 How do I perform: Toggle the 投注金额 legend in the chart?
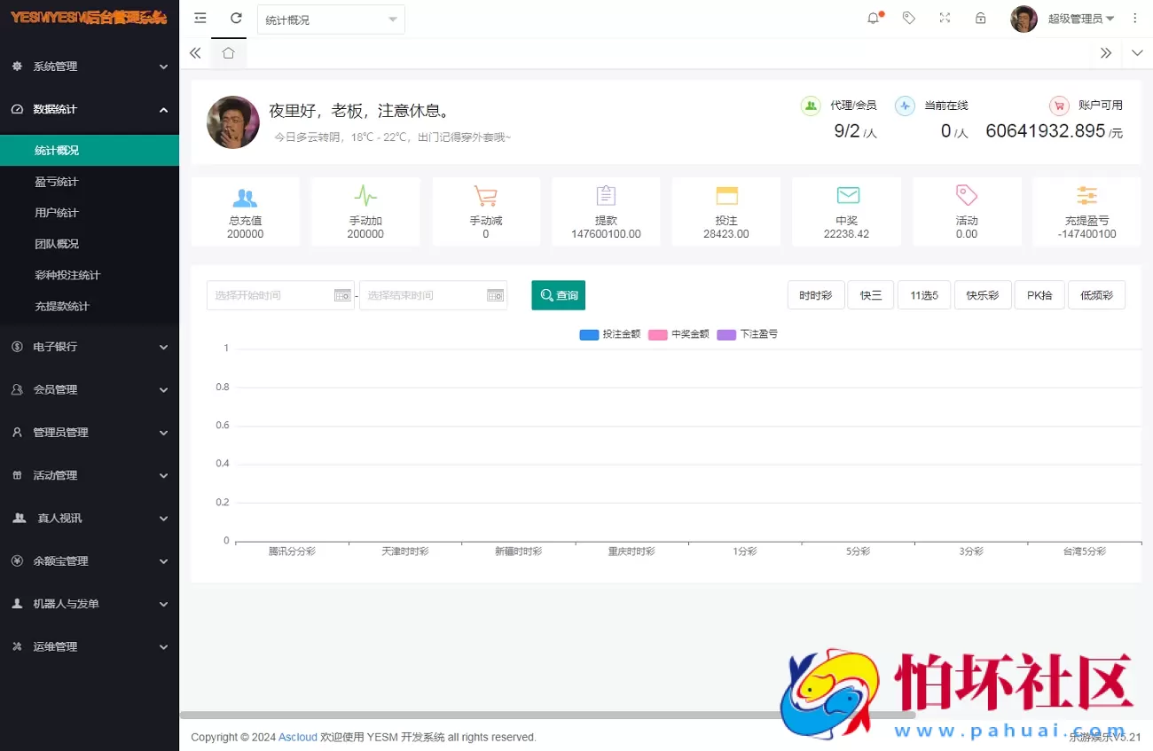pyautogui.click(x=609, y=334)
